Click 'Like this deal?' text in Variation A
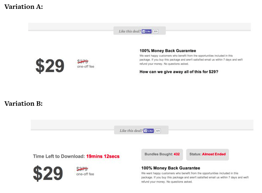The image size is (262, 193). 130,31
